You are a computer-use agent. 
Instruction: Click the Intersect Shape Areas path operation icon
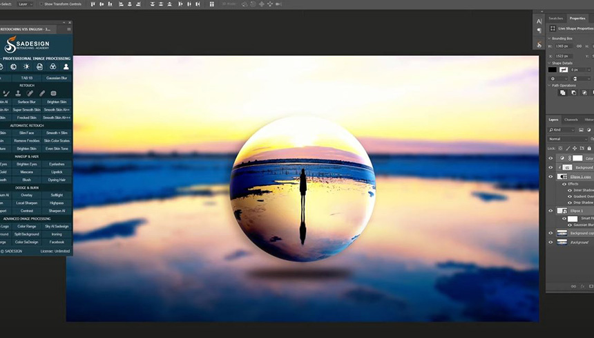[584, 93]
